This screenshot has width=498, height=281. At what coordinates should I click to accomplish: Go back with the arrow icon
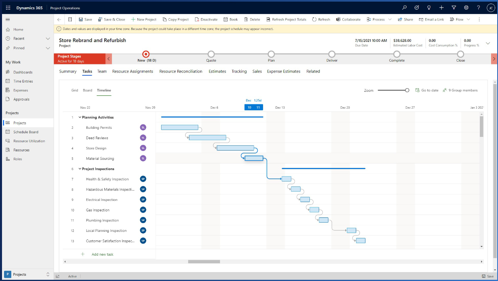(59, 19)
